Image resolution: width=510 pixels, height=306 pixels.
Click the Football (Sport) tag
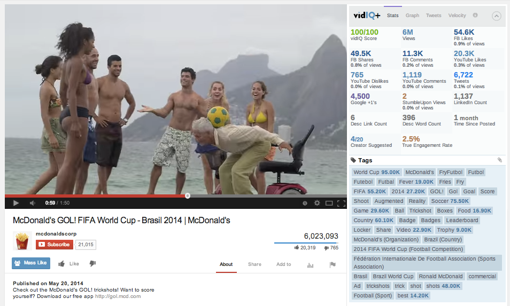click(x=373, y=296)
